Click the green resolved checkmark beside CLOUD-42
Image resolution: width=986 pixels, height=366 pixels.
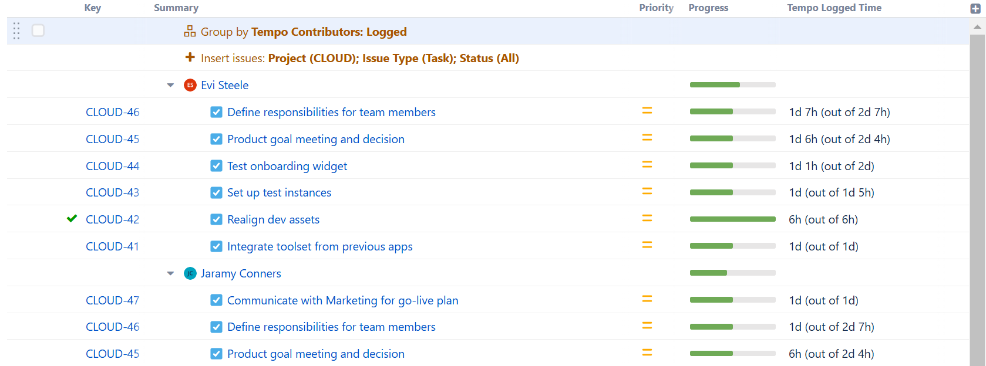pyautogui.click(x=72, y=219)
